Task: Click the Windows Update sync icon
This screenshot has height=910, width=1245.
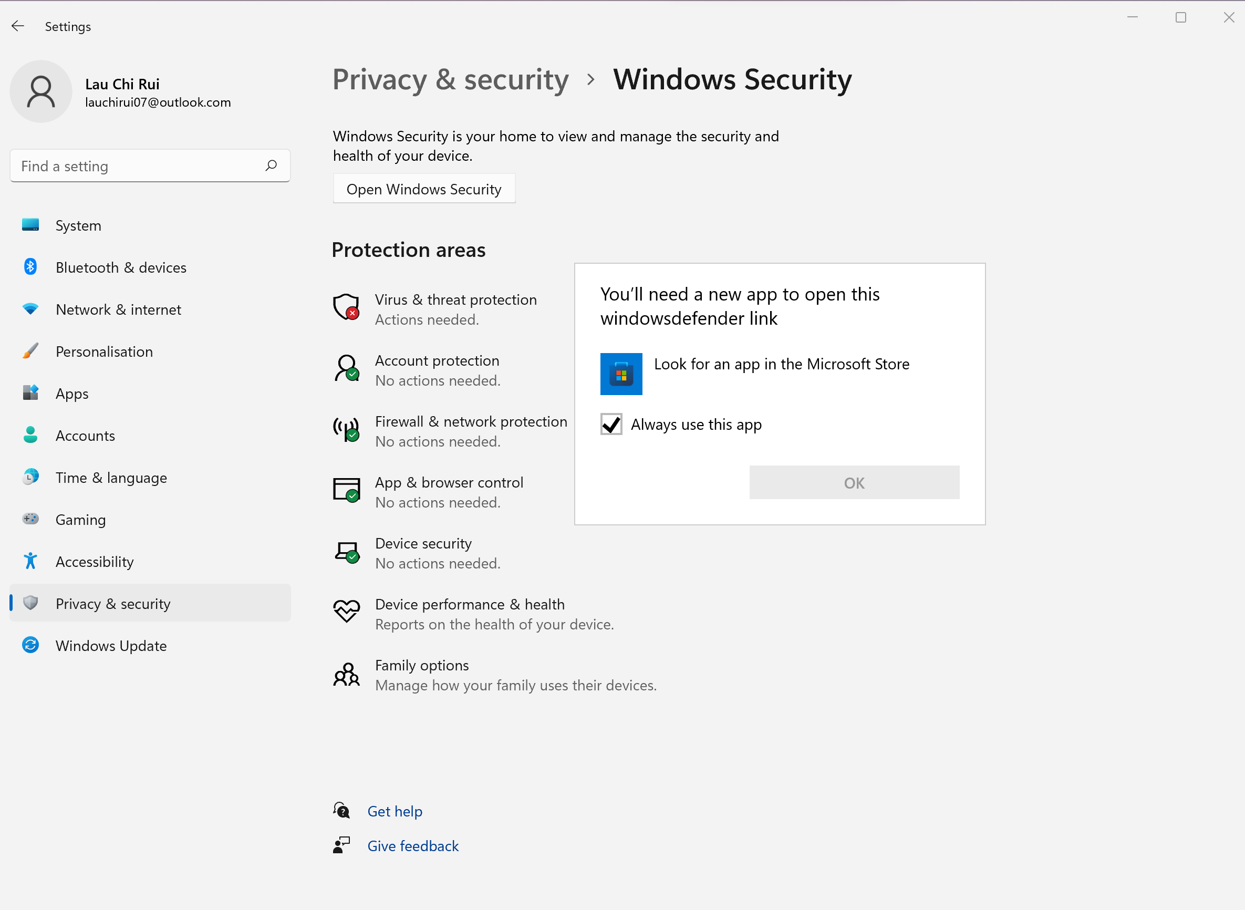Action: [31, 645]
